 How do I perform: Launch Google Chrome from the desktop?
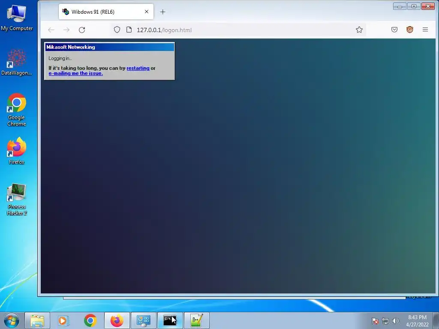pos(17,110)
